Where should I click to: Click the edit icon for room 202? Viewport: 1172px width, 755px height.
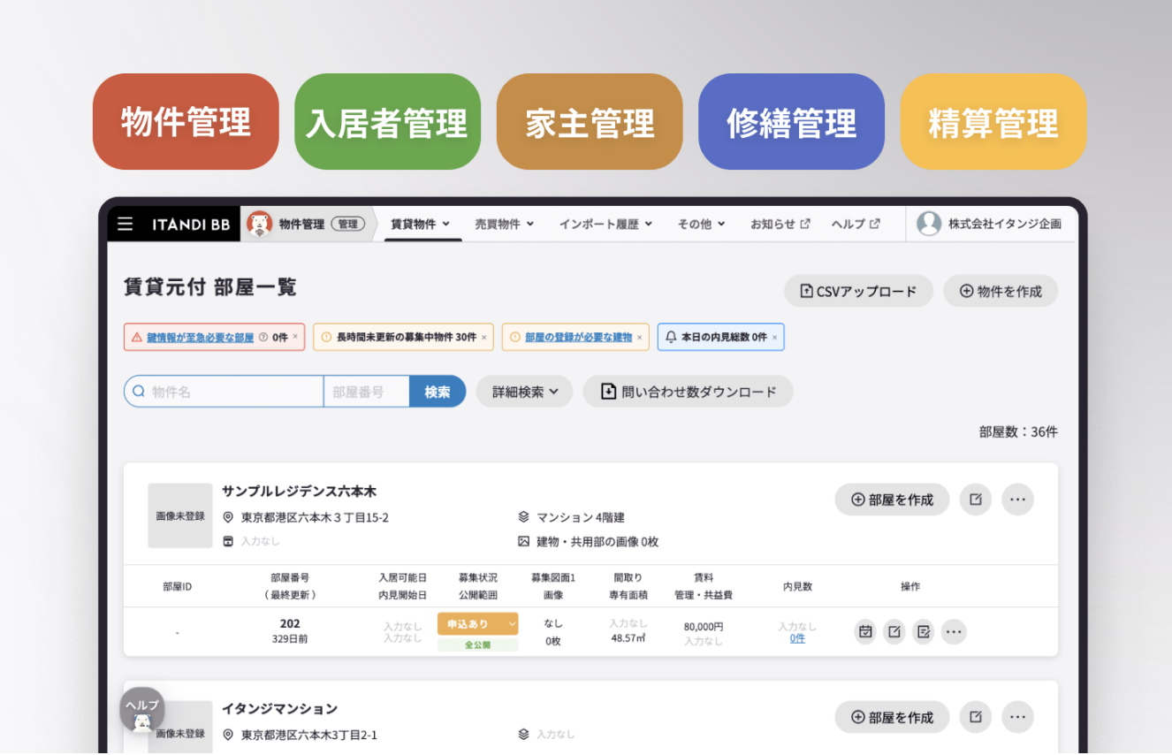[x=894, y=632]
